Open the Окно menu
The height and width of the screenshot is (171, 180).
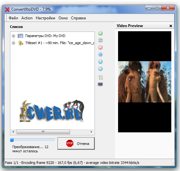pos(63,18)
